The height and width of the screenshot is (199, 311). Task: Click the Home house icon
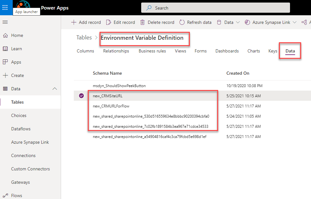click(x=5, y=36)
